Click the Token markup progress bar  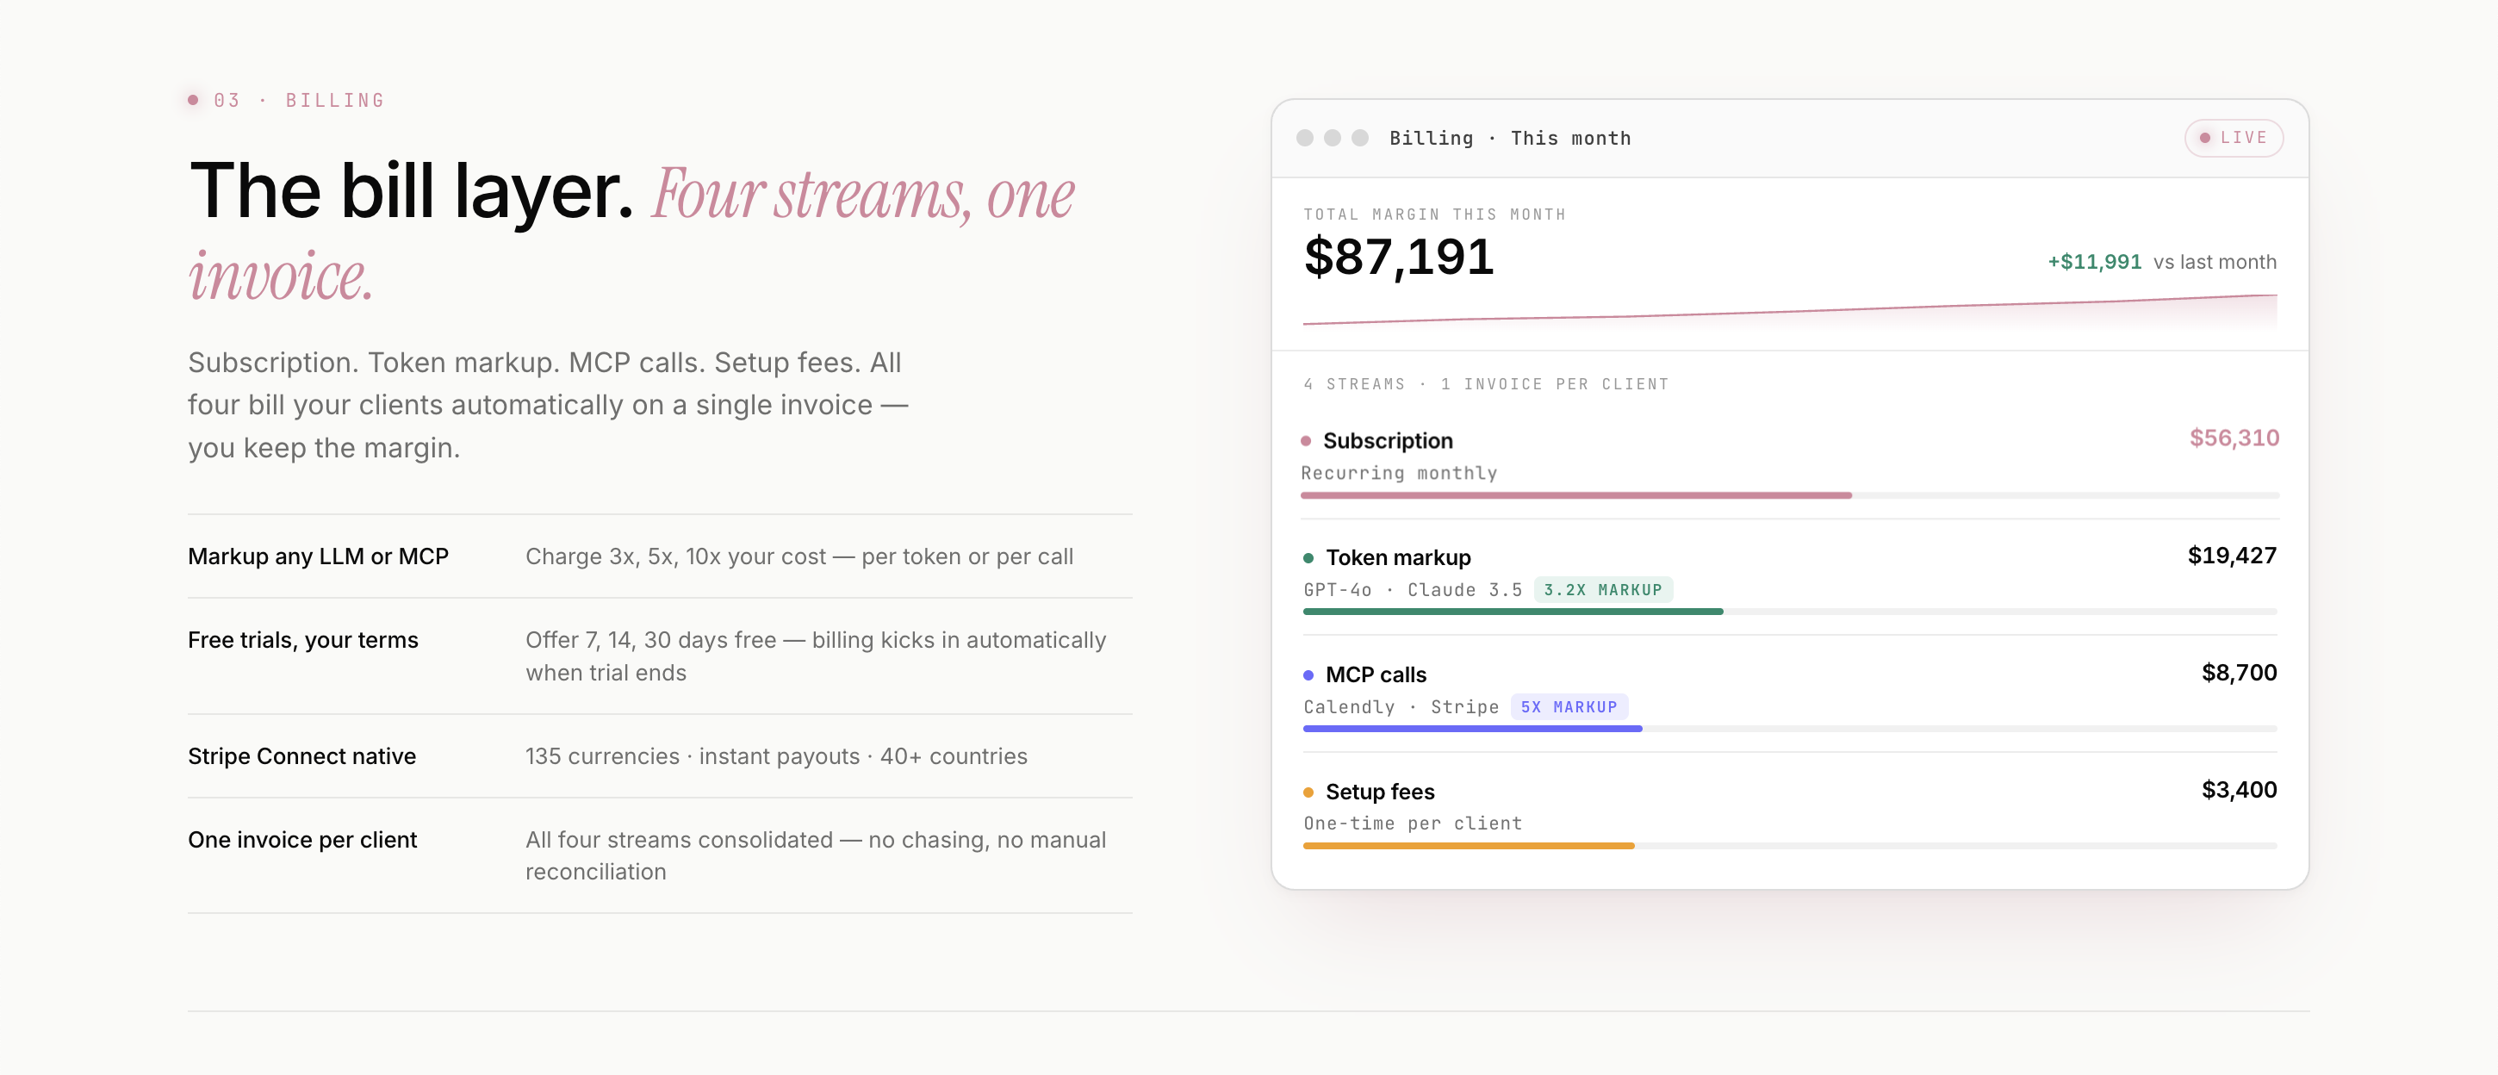1789,612
